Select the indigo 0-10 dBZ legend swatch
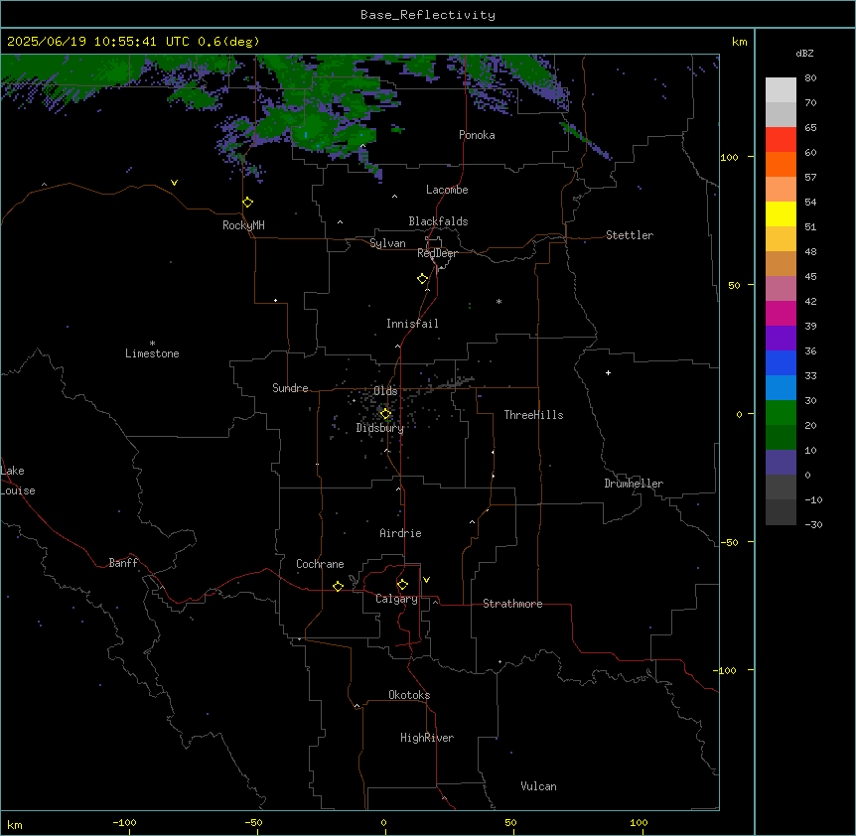The height and width of the screenshot is (836, 856). tap(781, 463)
